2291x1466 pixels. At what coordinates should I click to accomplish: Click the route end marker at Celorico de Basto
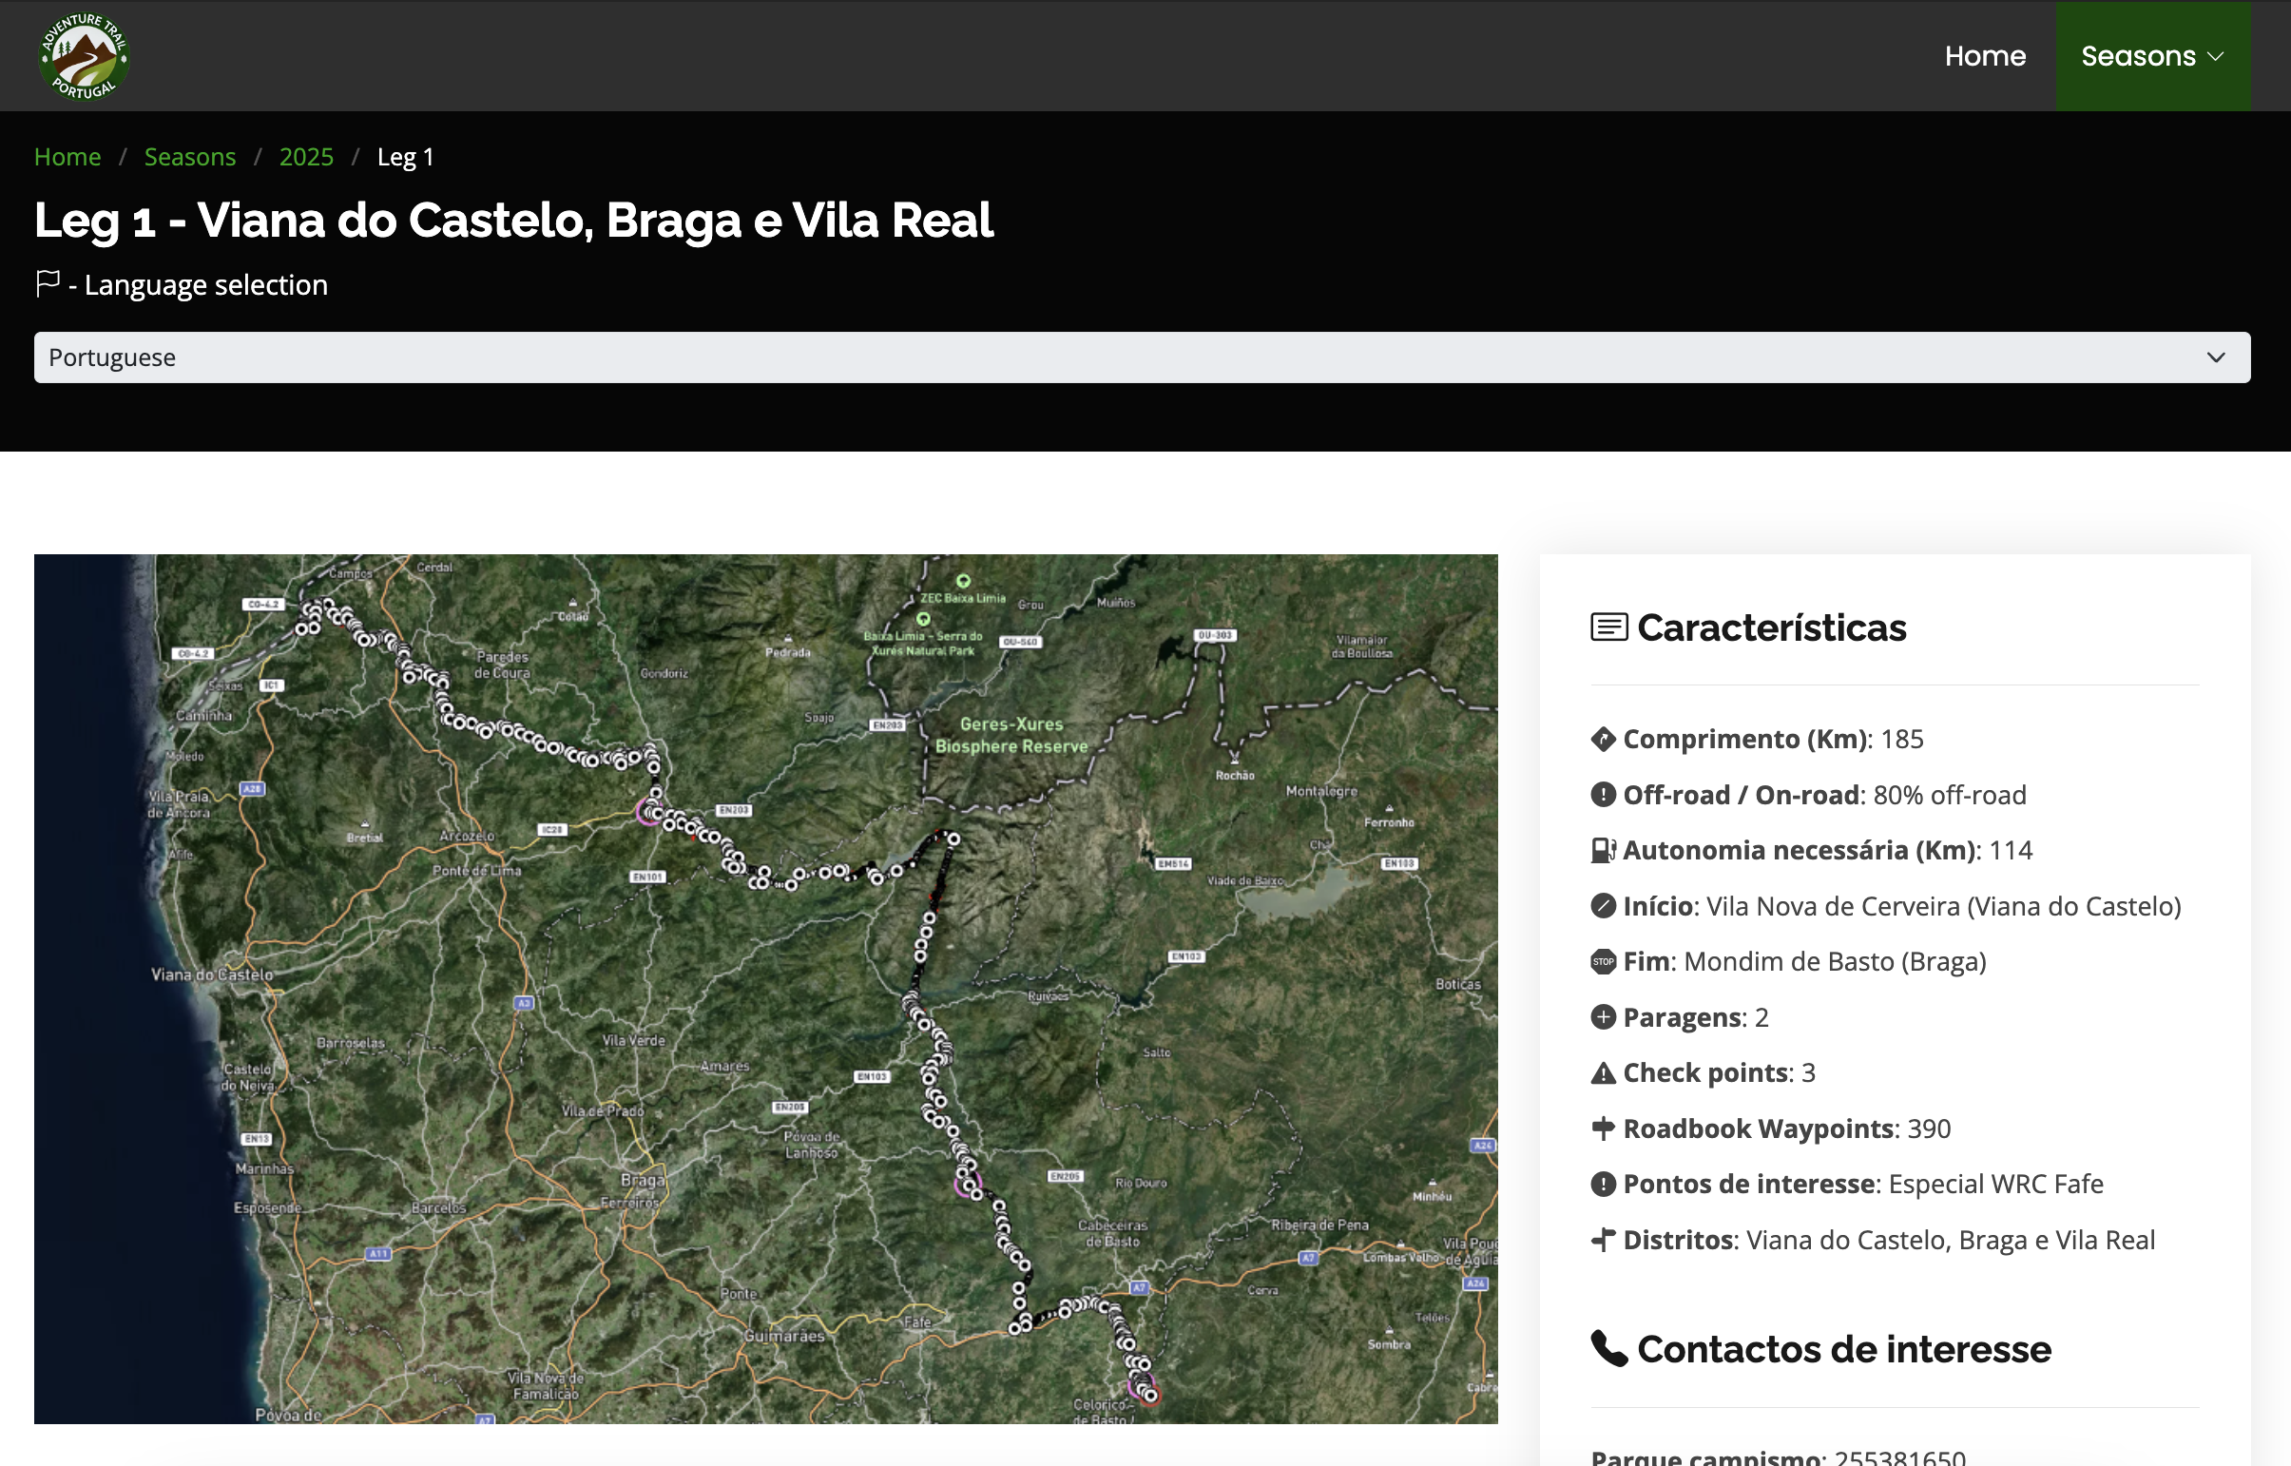click(x=1150, y=1396)
